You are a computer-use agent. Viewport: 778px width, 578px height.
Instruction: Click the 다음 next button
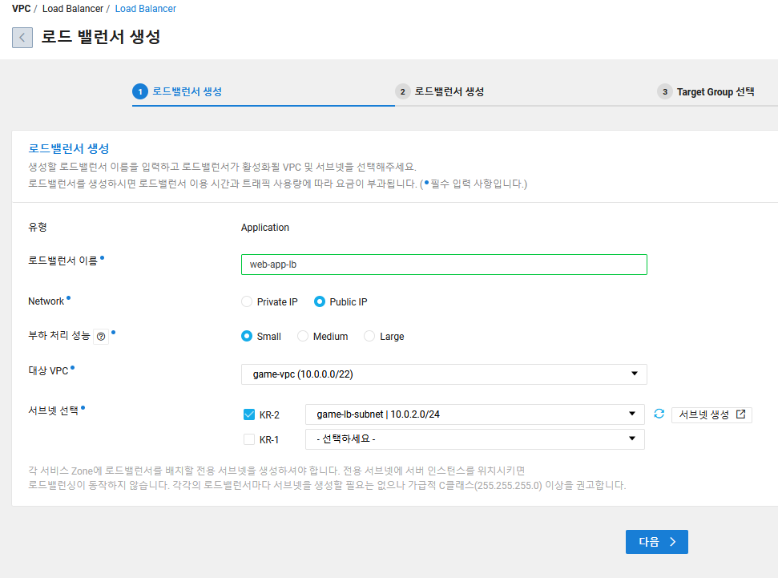pos(656,542)
